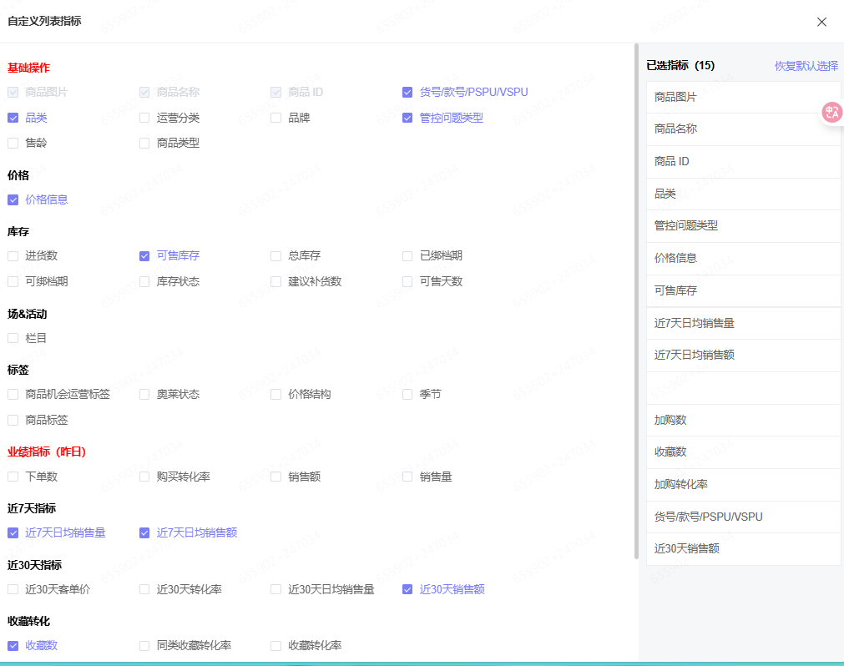Toggle off 价格信息 checkbox
Viewport: 844px width, 666px height.
click(x=13, y=199)
